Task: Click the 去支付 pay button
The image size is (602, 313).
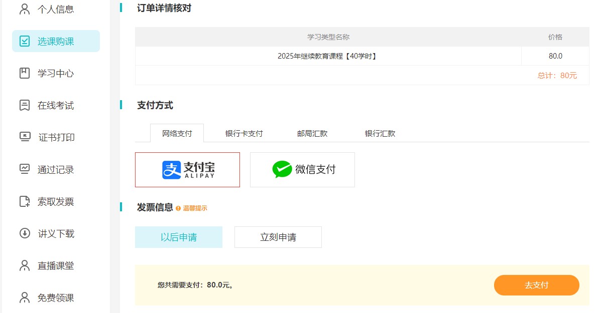Action: 536,284
